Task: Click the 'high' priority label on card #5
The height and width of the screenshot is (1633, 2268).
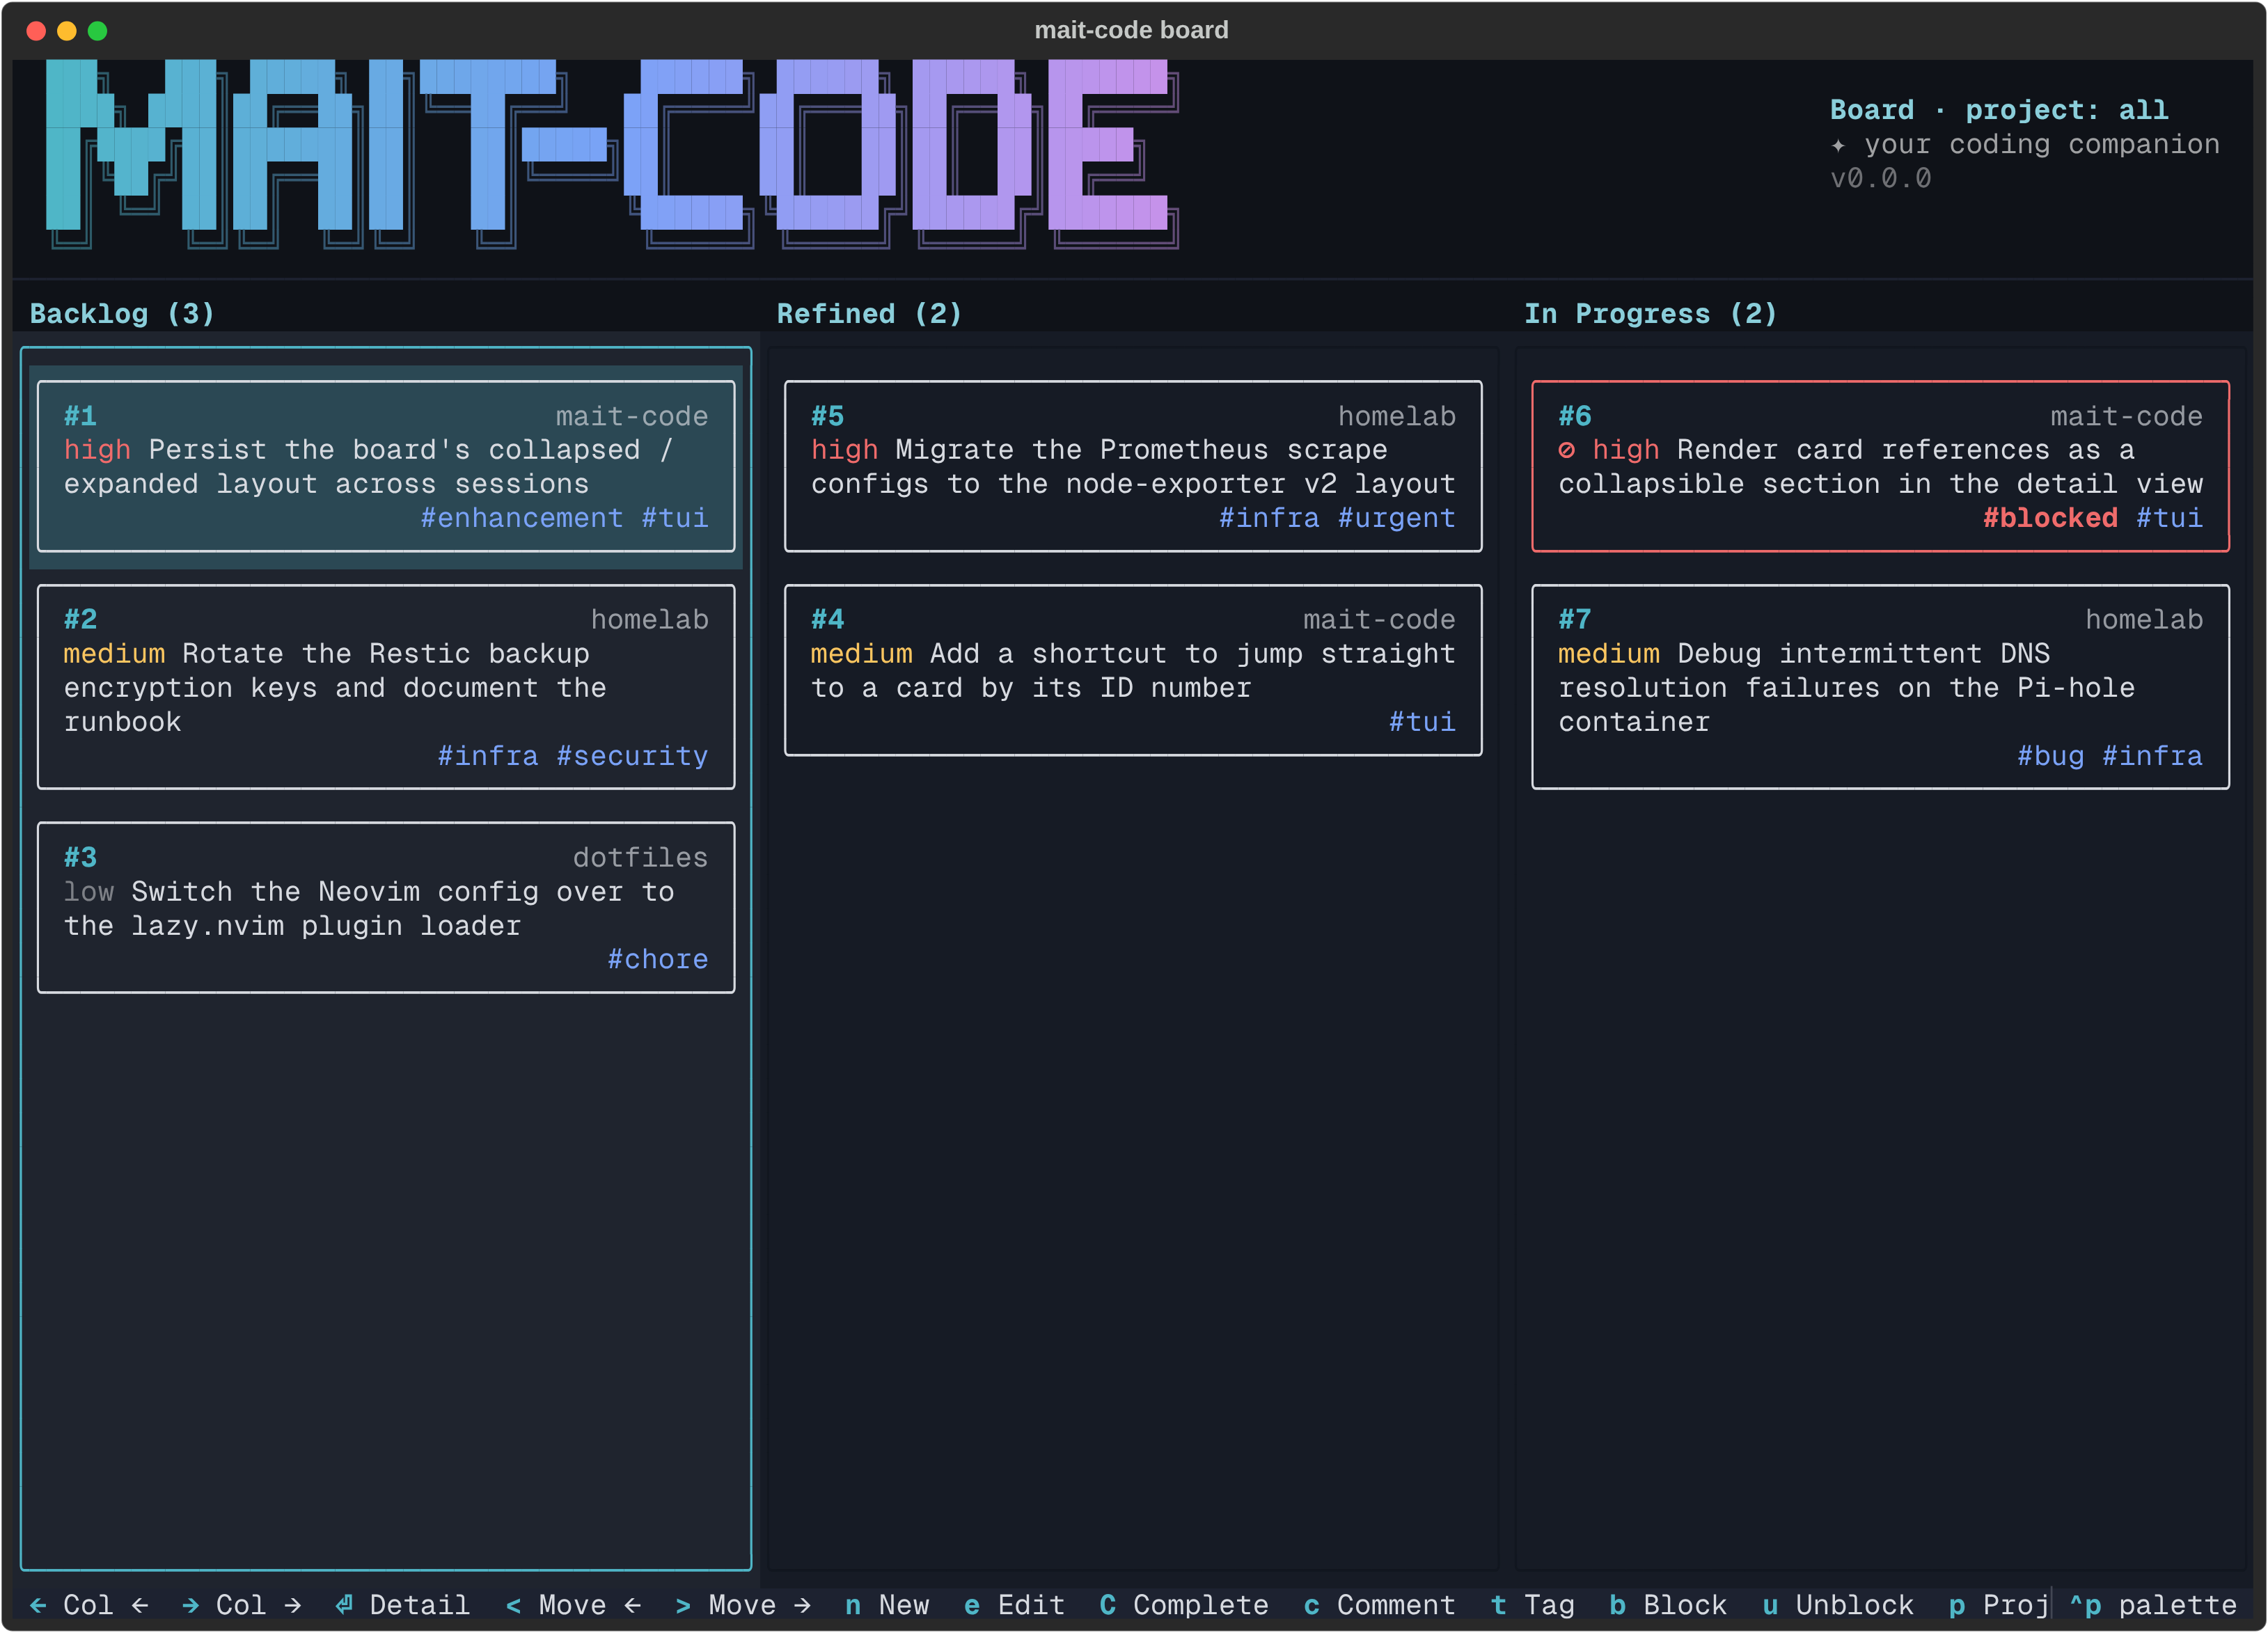Action: (x=844, y=450)
